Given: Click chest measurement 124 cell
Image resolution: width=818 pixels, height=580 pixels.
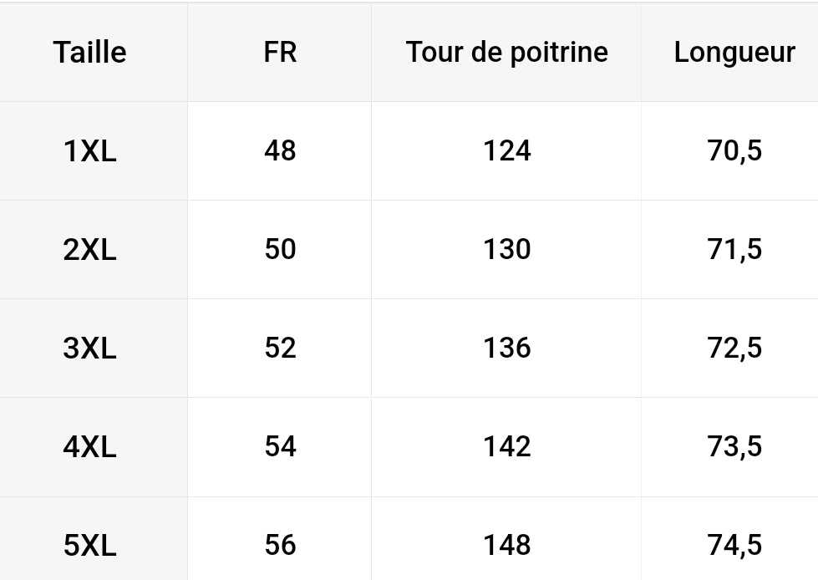Looking at the screenshot, I should pyautogui.click(x=506, y=150).
